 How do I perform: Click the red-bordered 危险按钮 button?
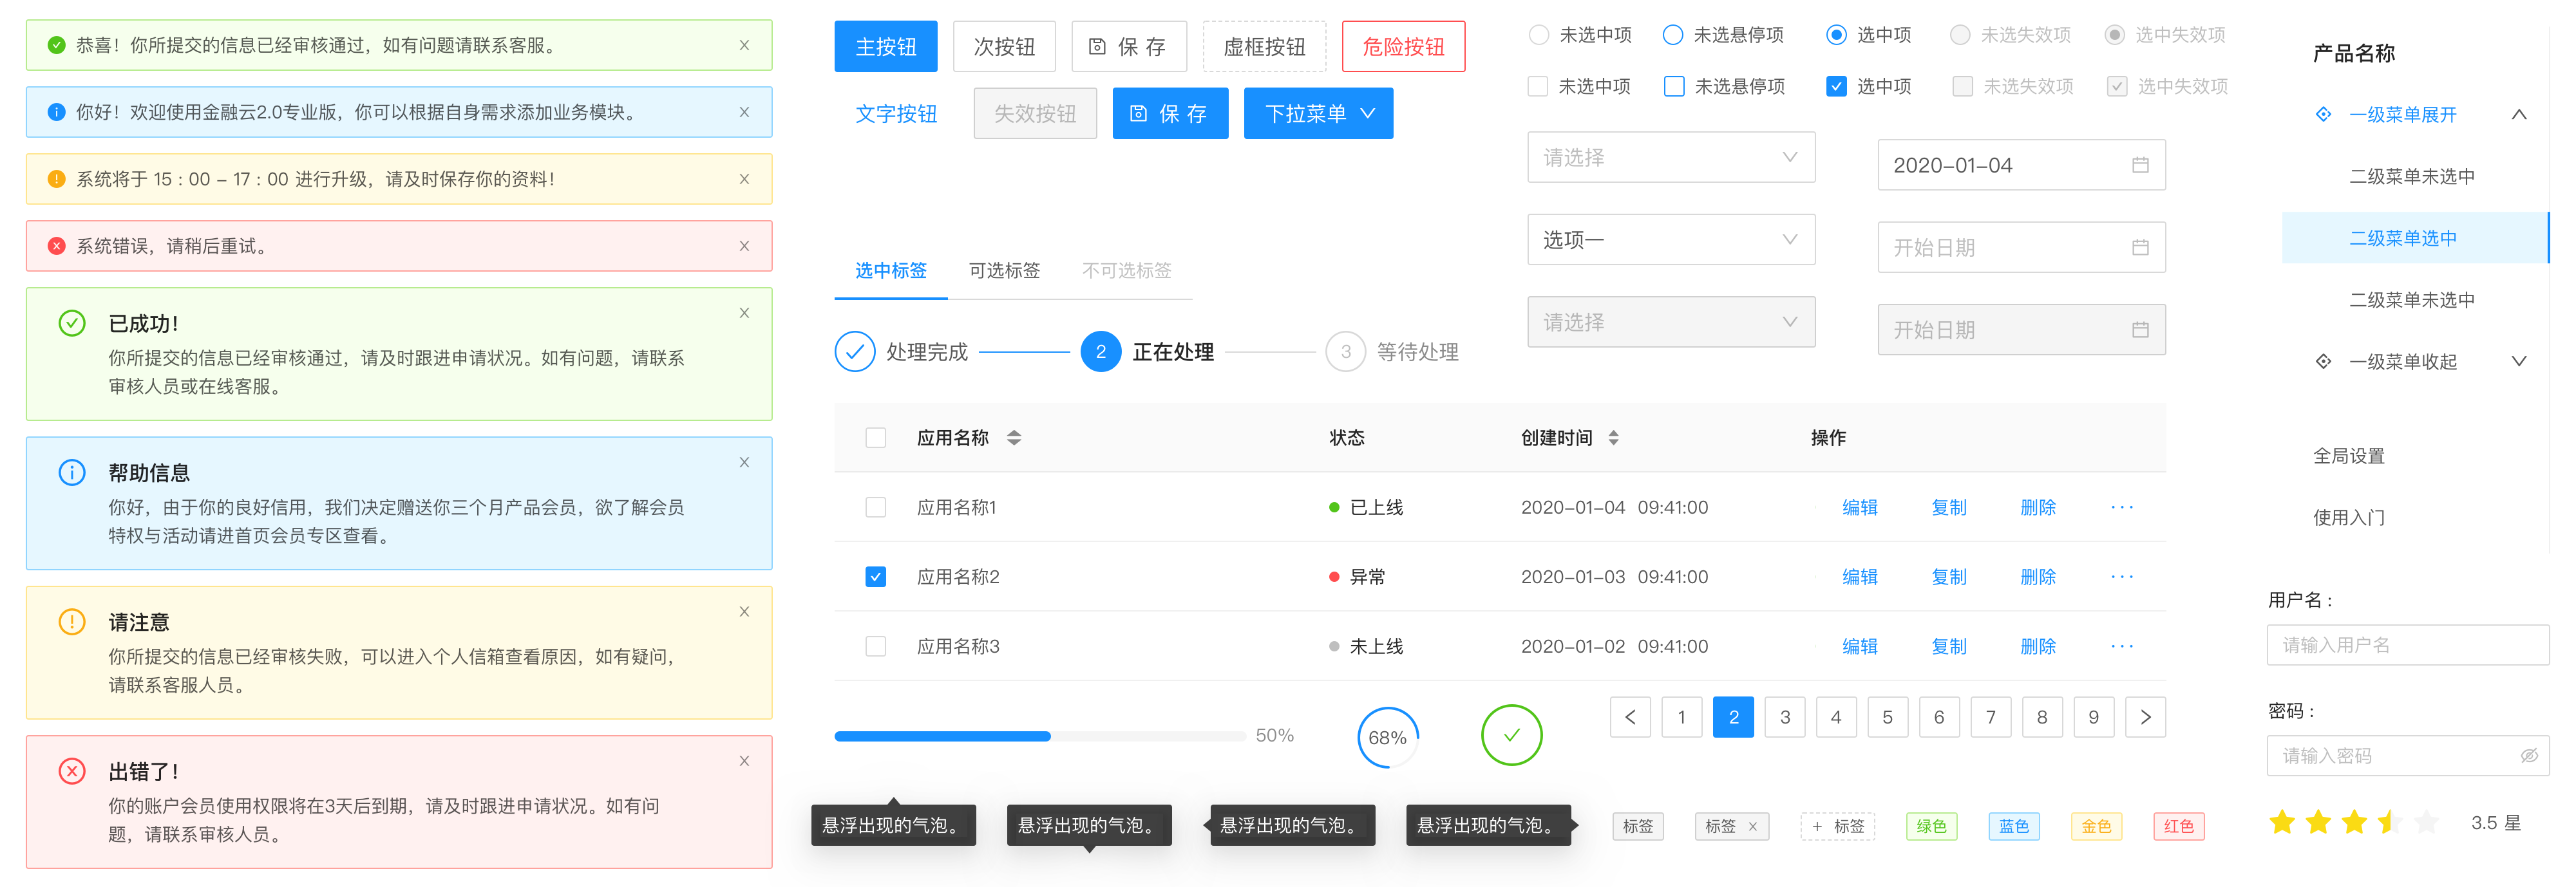click(x=1403, y=47)
